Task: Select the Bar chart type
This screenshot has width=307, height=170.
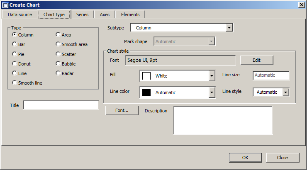Action: click(15, 44)
